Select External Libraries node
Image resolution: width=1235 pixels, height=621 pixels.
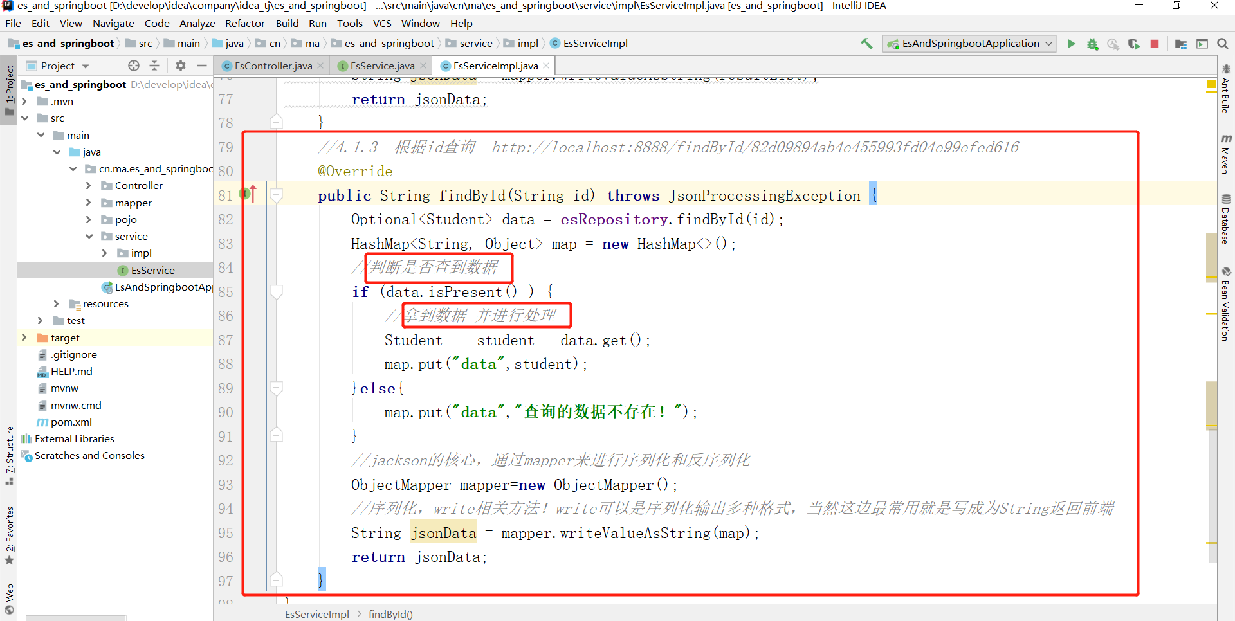pos(75,438)
